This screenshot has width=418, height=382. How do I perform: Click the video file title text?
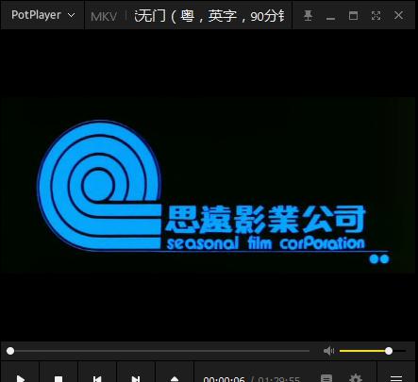[209, 16]
